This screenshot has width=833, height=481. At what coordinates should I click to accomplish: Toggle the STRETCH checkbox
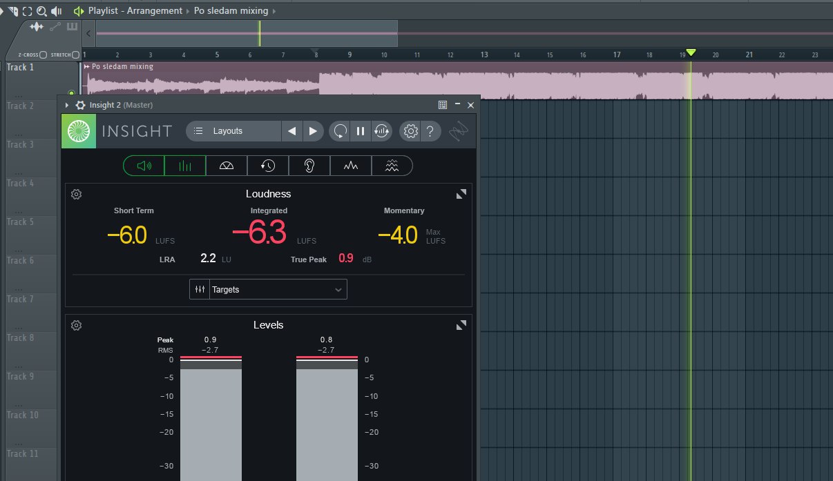point(76,55)
